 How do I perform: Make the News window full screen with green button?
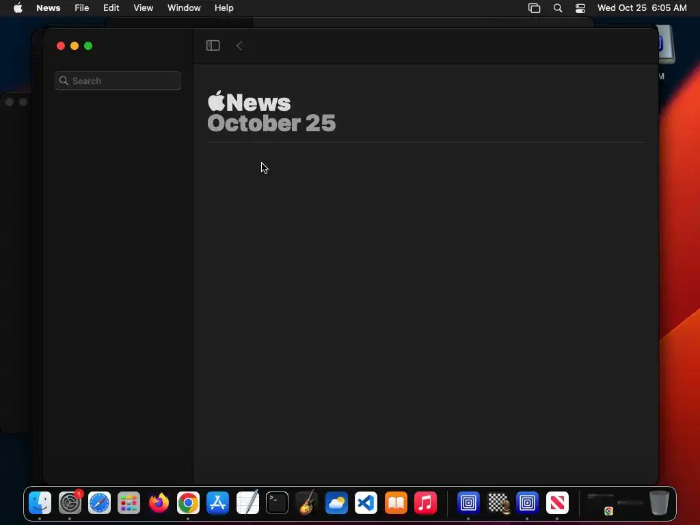[x=88, y=46]
